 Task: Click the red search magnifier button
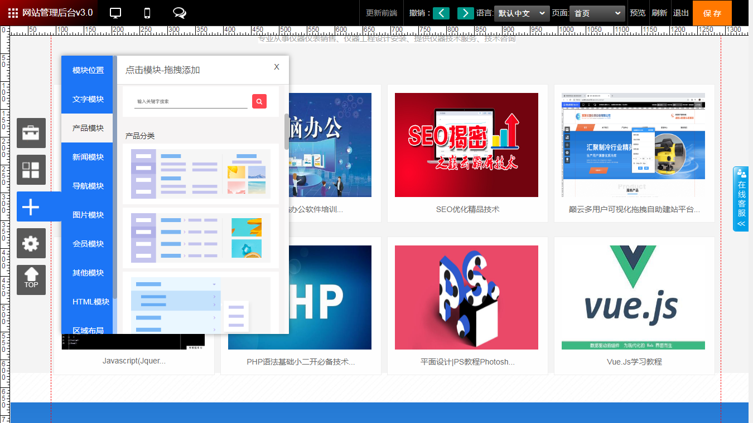tap(259, 101)
